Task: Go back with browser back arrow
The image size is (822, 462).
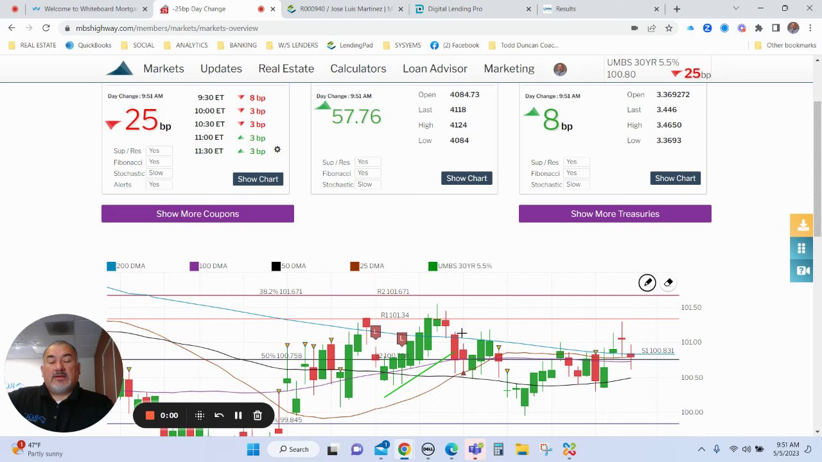Action: (x=12, y=28)
